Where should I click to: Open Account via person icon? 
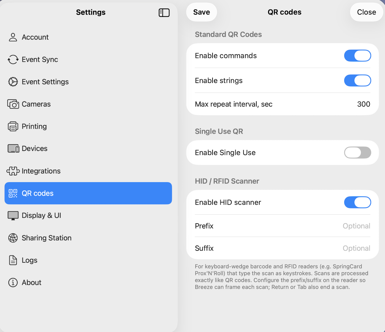(x=13, y=37)
